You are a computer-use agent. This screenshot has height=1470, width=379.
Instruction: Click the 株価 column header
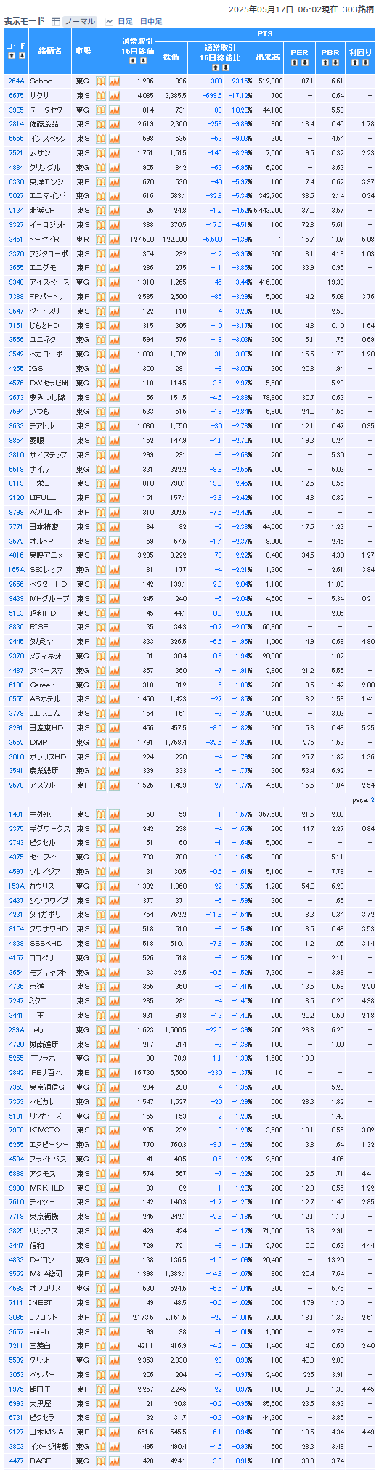tap(171, 57)
